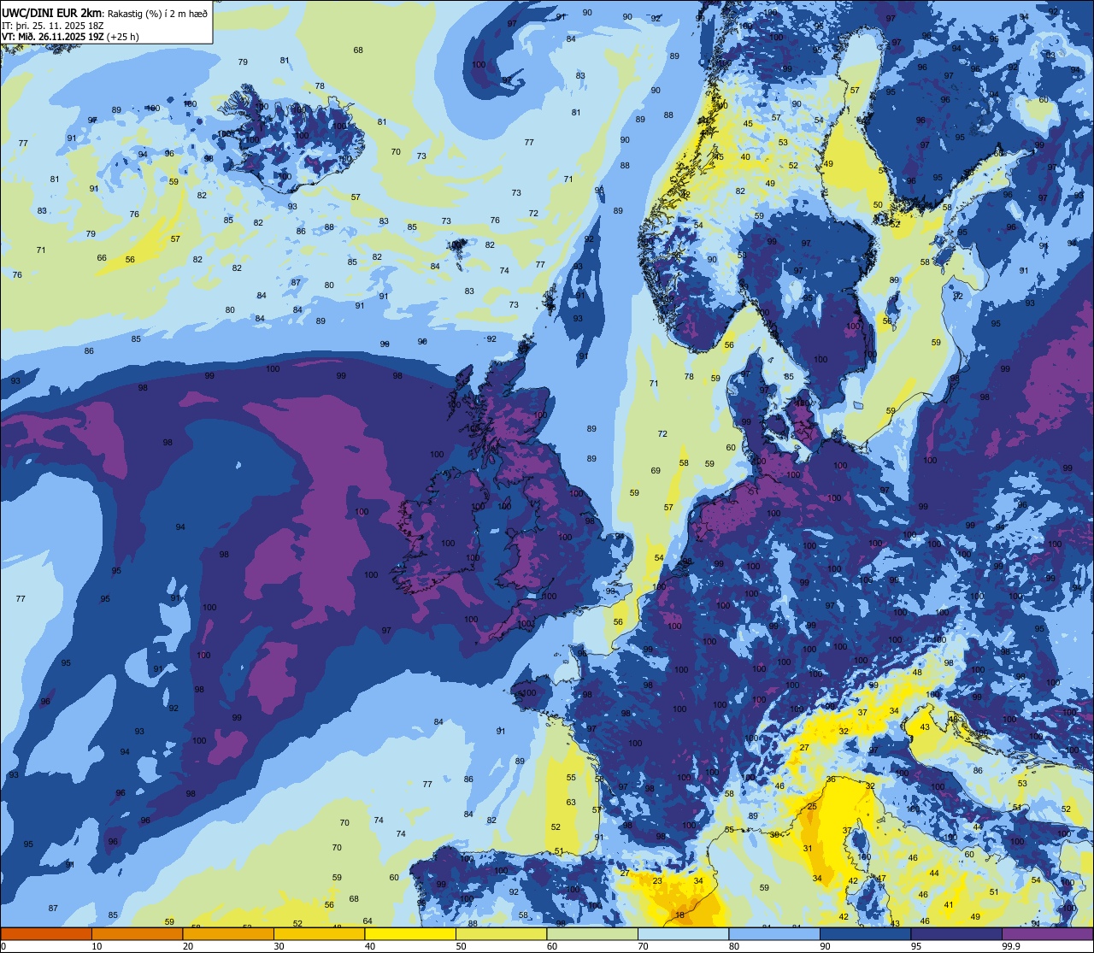Click the 0–10% darkest orange legend swatch
The width and height of the screenshot is (1094, 953).
pyautogui.click(x=46, y=933)
